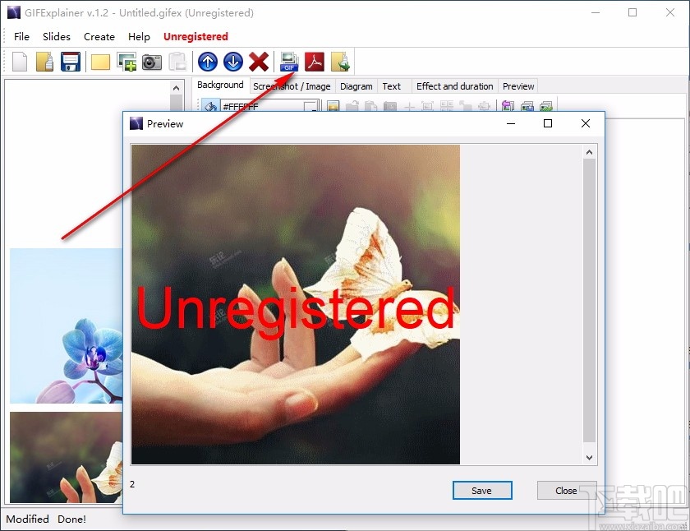Click the Modified status bar text
690x531 pixels.
coord(28,519)
